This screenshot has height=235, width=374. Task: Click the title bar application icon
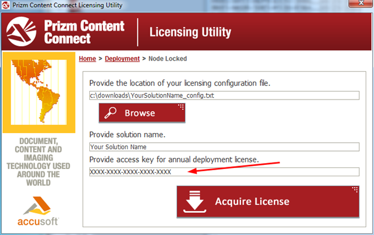[x=5, y=5]
